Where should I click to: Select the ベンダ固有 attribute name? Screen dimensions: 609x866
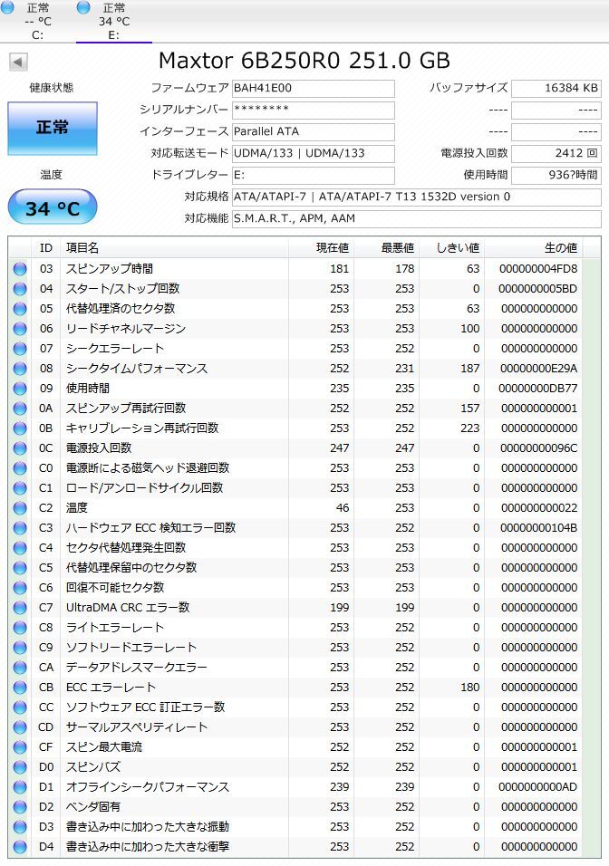92,807
